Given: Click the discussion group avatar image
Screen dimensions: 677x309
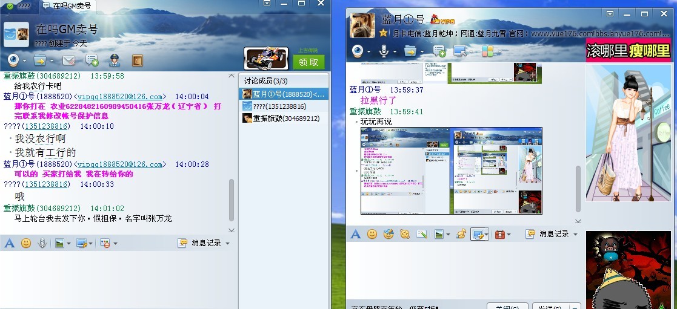Looking at the screenshot, I should [16, 34].
